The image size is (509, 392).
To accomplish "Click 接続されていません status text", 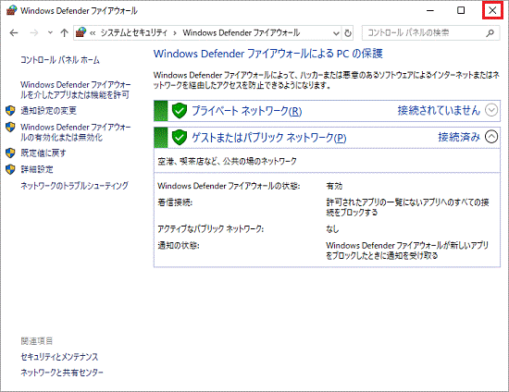I will point(439,110).
